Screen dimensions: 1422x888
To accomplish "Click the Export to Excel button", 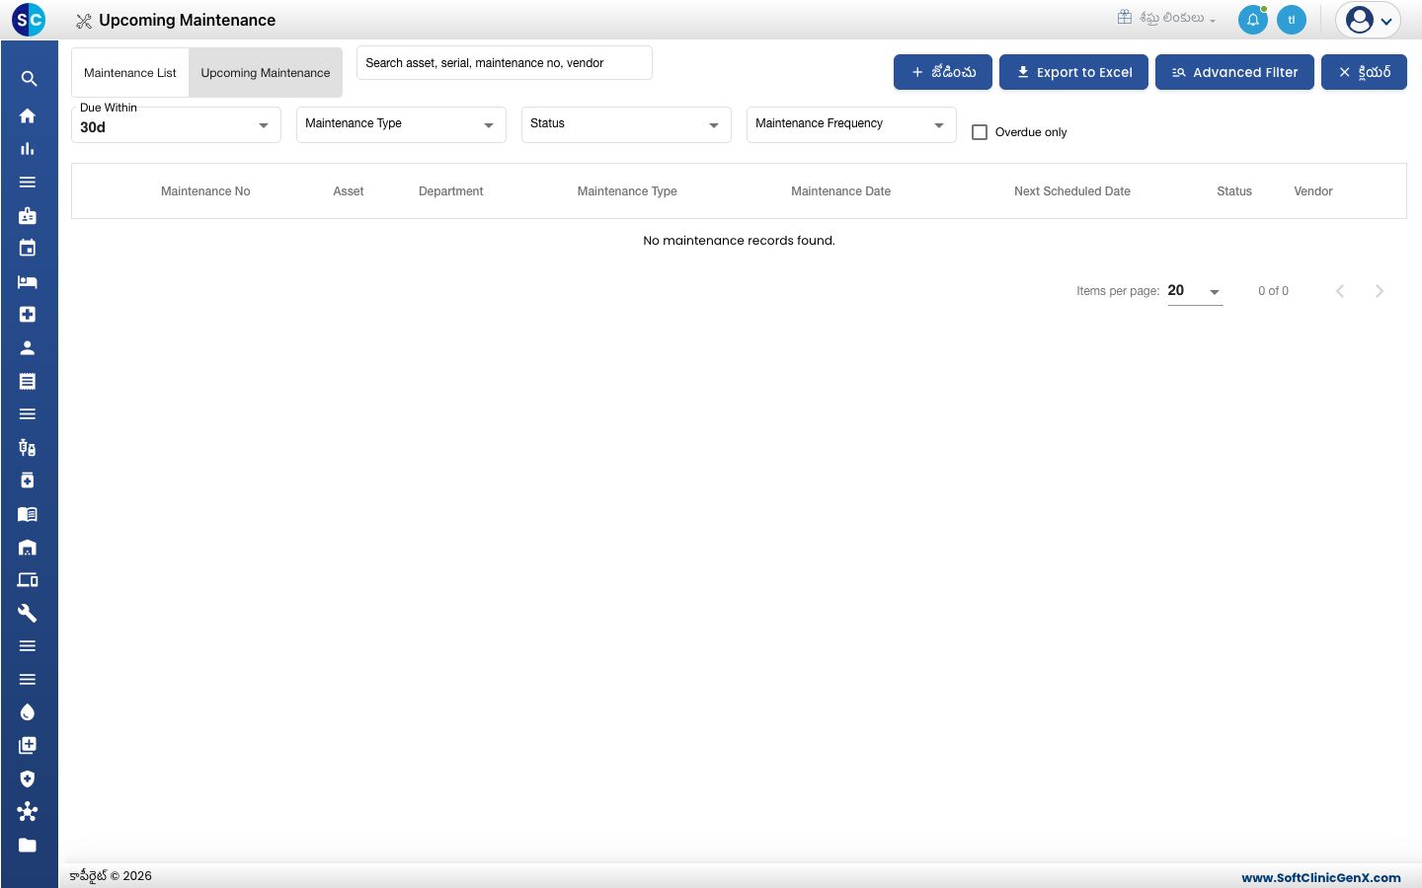I will (x=1073, y=72).
